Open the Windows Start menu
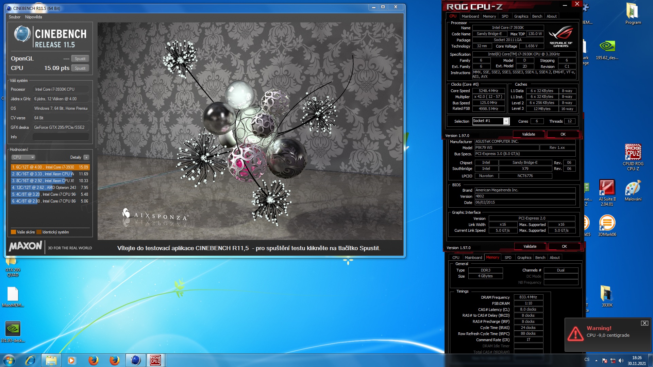Screen dimensions: 653x367 point(9,360)
